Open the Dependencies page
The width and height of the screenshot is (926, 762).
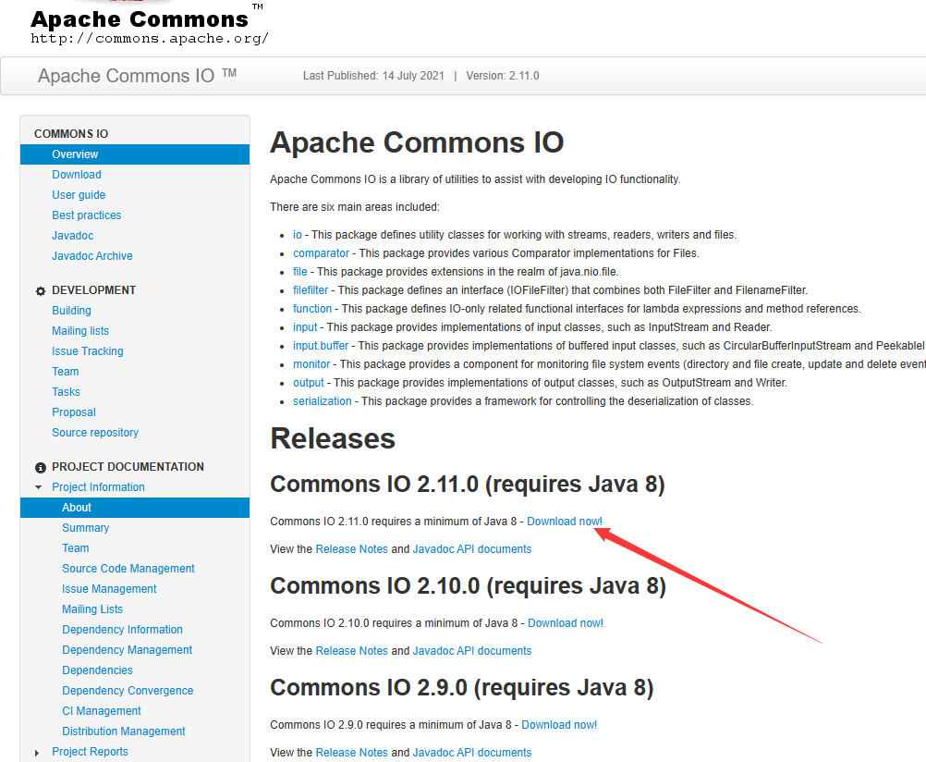(97, 670)
